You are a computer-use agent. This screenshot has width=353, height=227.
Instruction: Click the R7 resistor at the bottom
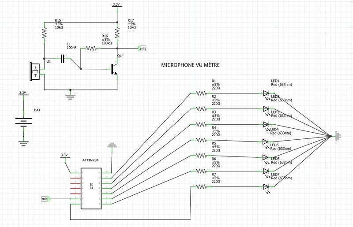coord(202,186)
